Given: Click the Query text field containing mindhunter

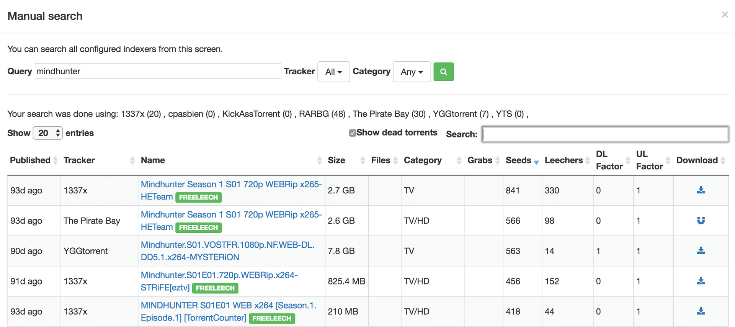Looking at the screenshot, I should point(158,72).
